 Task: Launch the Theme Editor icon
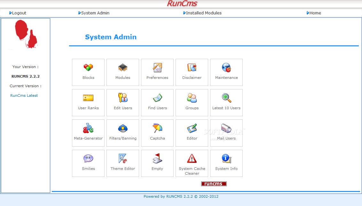123,159
